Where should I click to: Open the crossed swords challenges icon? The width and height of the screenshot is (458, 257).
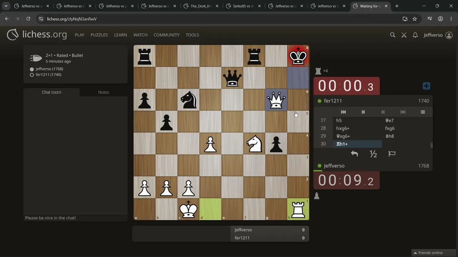(x=404, y=35)
